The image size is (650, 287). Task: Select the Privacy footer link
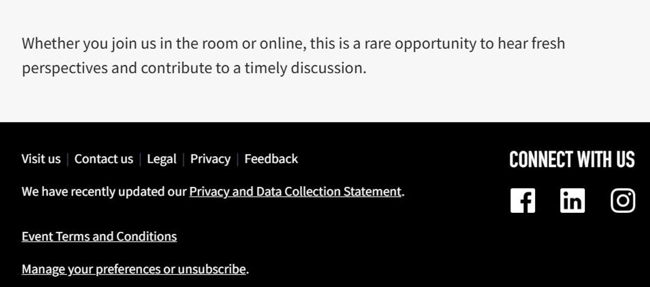(210, 159)
